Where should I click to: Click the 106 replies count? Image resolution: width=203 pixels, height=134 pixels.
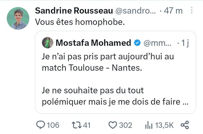53,124
